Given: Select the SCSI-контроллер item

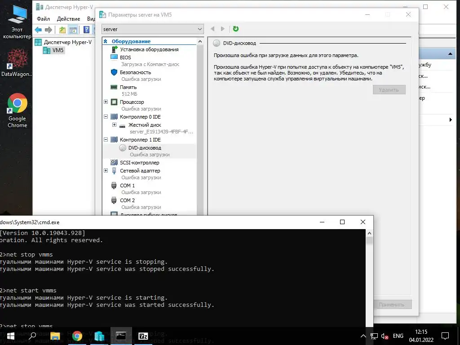Looking at the screenshot, I should [x=140, y=163].
